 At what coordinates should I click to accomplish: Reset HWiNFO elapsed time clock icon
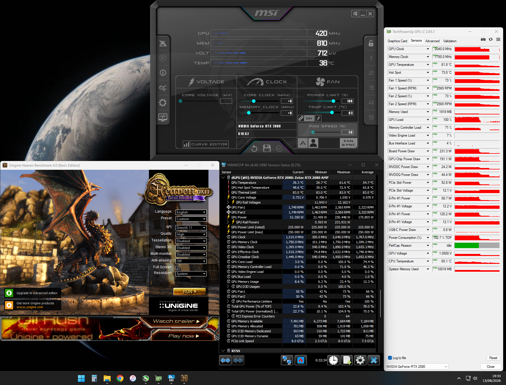tap(333, 360)
